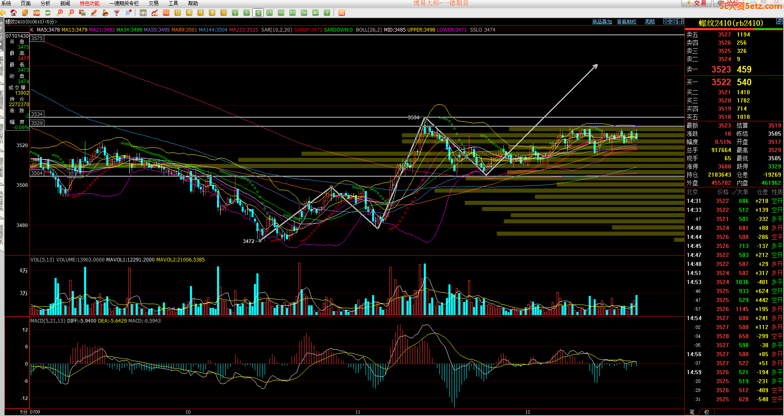784x416 pixels.
Task: Zoom out with the minus magnifier icon
Action: coord(71,13)
